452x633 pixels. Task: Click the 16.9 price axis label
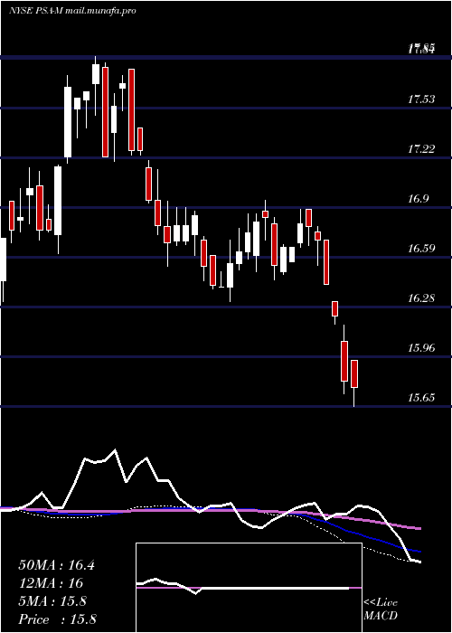(x=419, y=199)
